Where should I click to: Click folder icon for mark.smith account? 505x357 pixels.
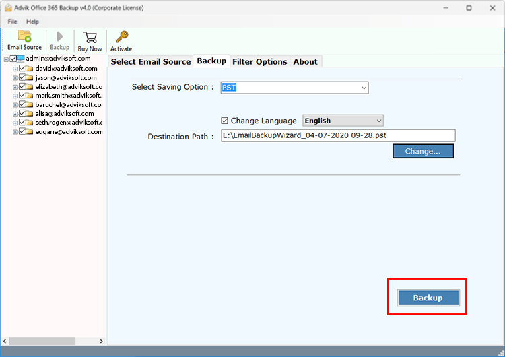[30, 96]
